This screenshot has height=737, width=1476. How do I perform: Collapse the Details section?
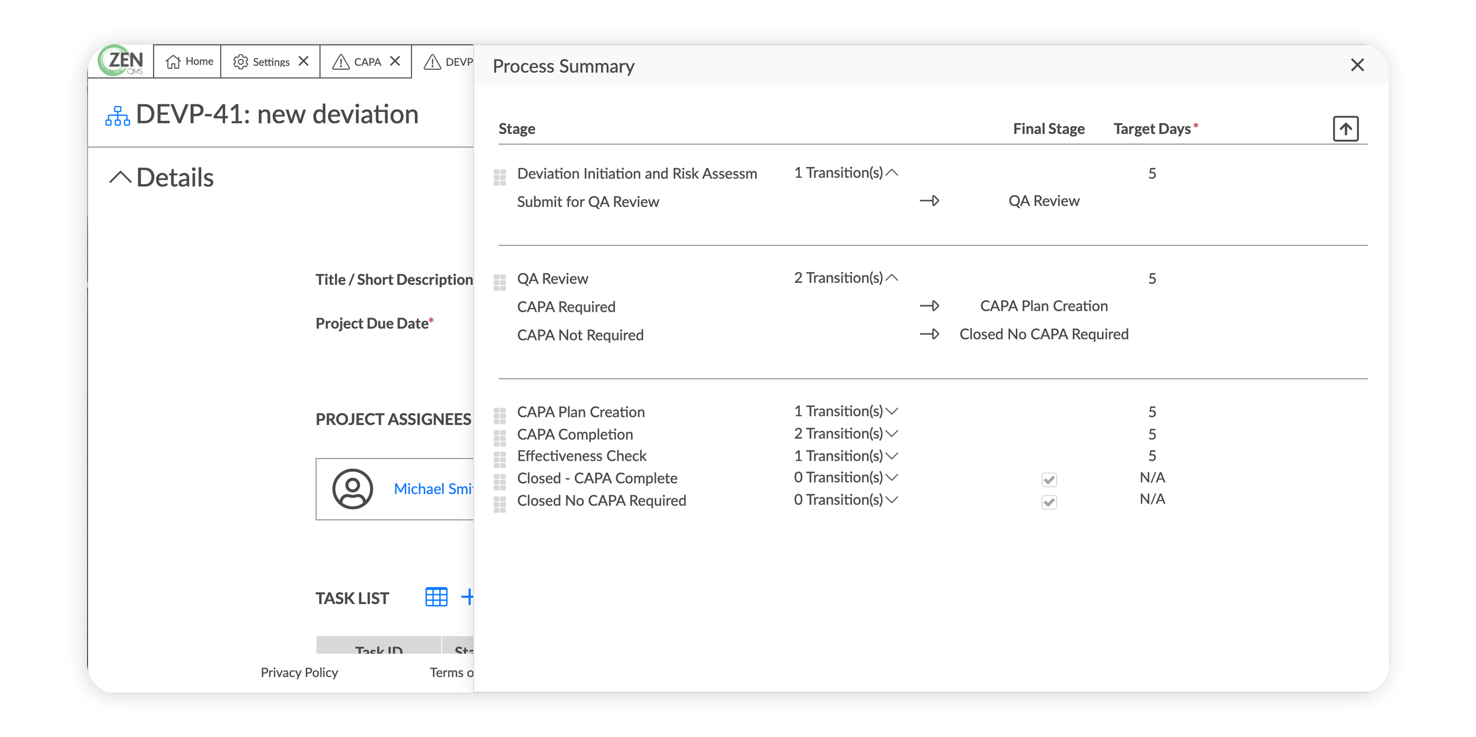coord(120,177)
